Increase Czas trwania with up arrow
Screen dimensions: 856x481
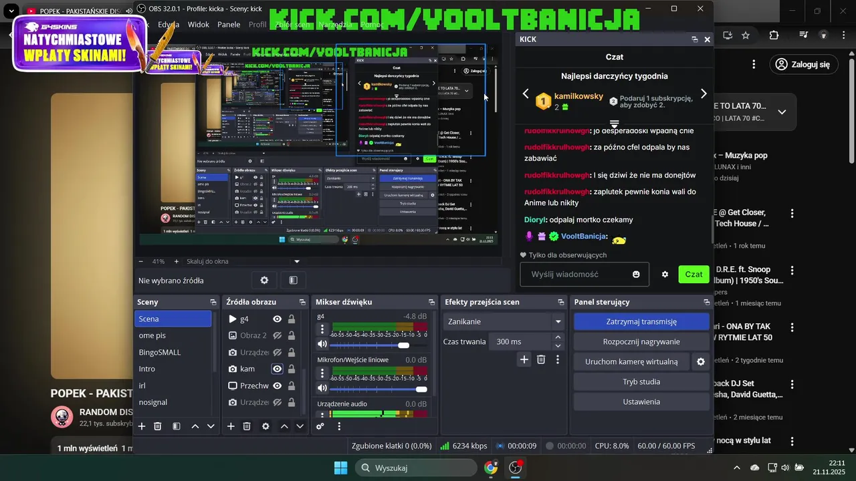click(x=558, y=337)
